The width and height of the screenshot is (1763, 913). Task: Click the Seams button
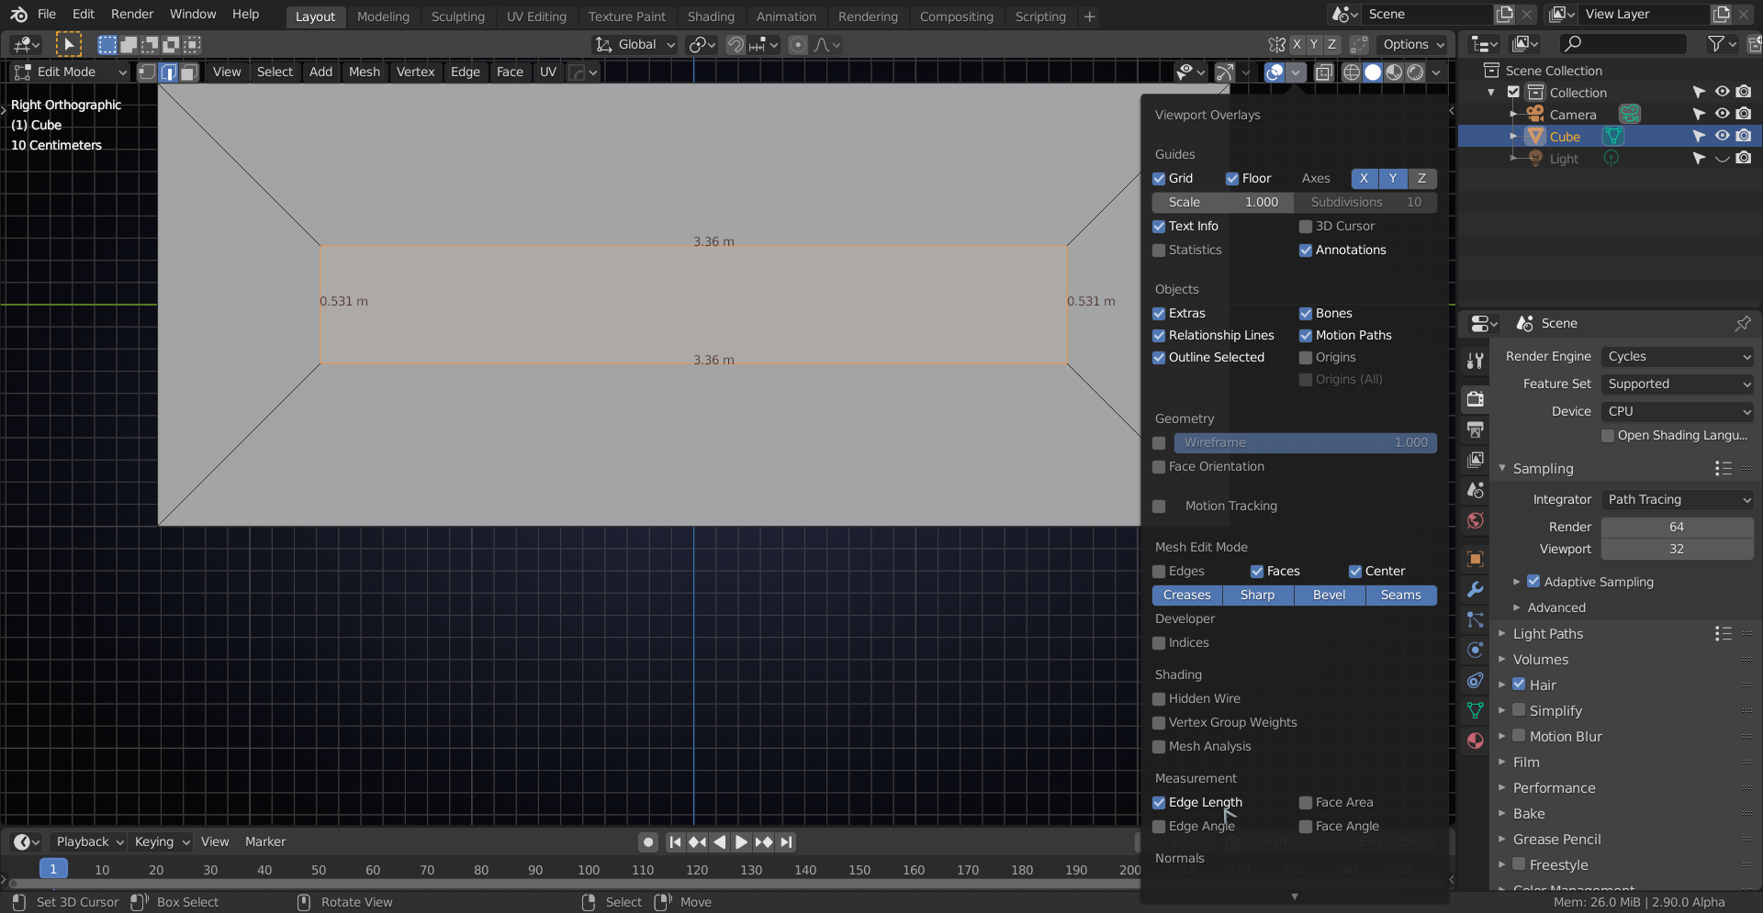click(x=1401, y=595)
